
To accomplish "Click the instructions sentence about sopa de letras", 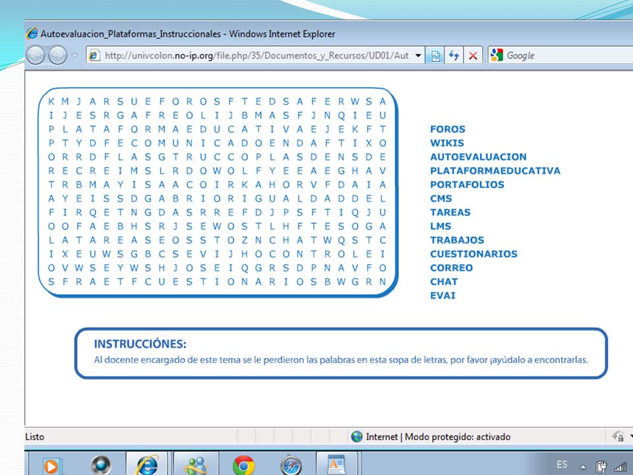I will (341, 360).
